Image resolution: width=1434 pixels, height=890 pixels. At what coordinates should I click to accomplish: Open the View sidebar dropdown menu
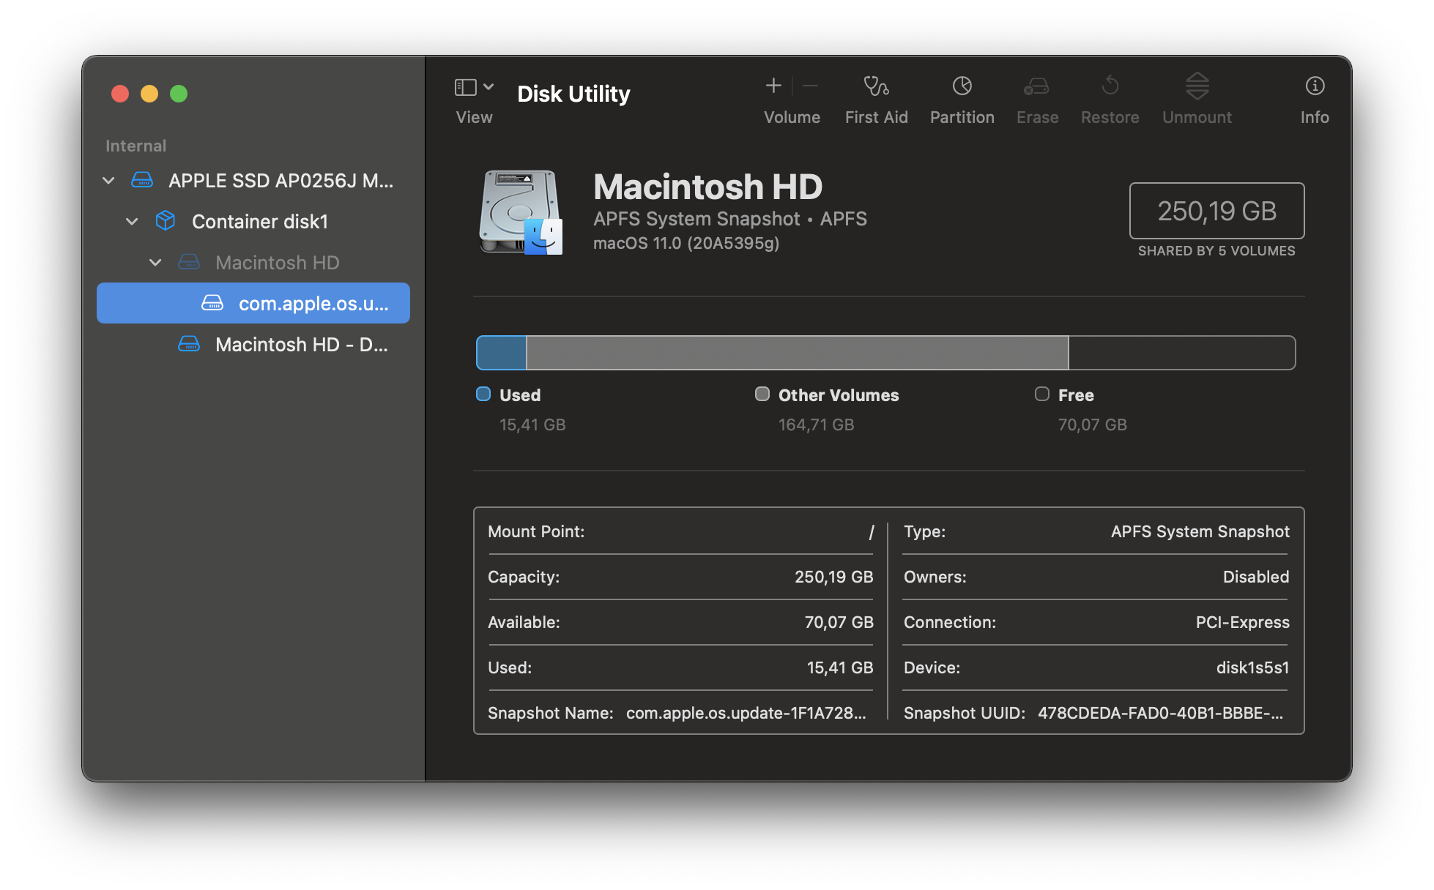coord(474,88)
